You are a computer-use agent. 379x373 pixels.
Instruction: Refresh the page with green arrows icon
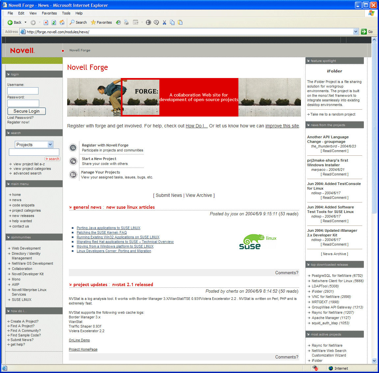pyautogui.click(x=54, y=22)
